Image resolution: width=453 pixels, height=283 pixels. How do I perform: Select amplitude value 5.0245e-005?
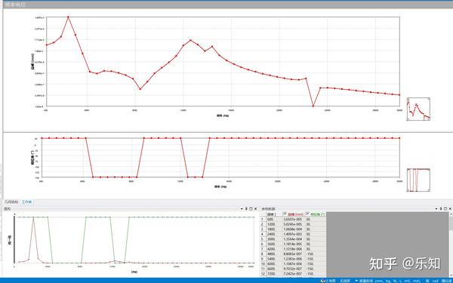[x=294, y=224]
